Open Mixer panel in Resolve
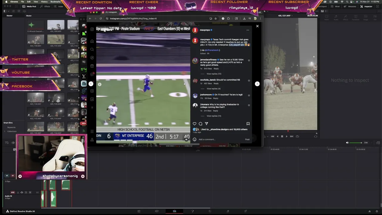 click(x=335, y=6)
